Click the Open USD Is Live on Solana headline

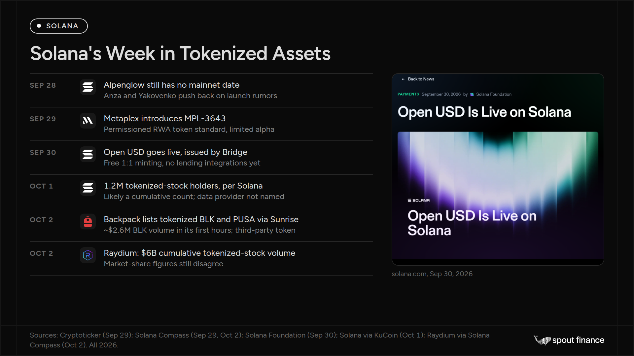click(x=484, y=112)
